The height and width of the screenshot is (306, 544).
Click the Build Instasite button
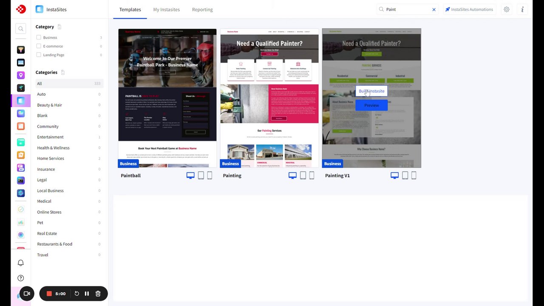pos(371,91)
